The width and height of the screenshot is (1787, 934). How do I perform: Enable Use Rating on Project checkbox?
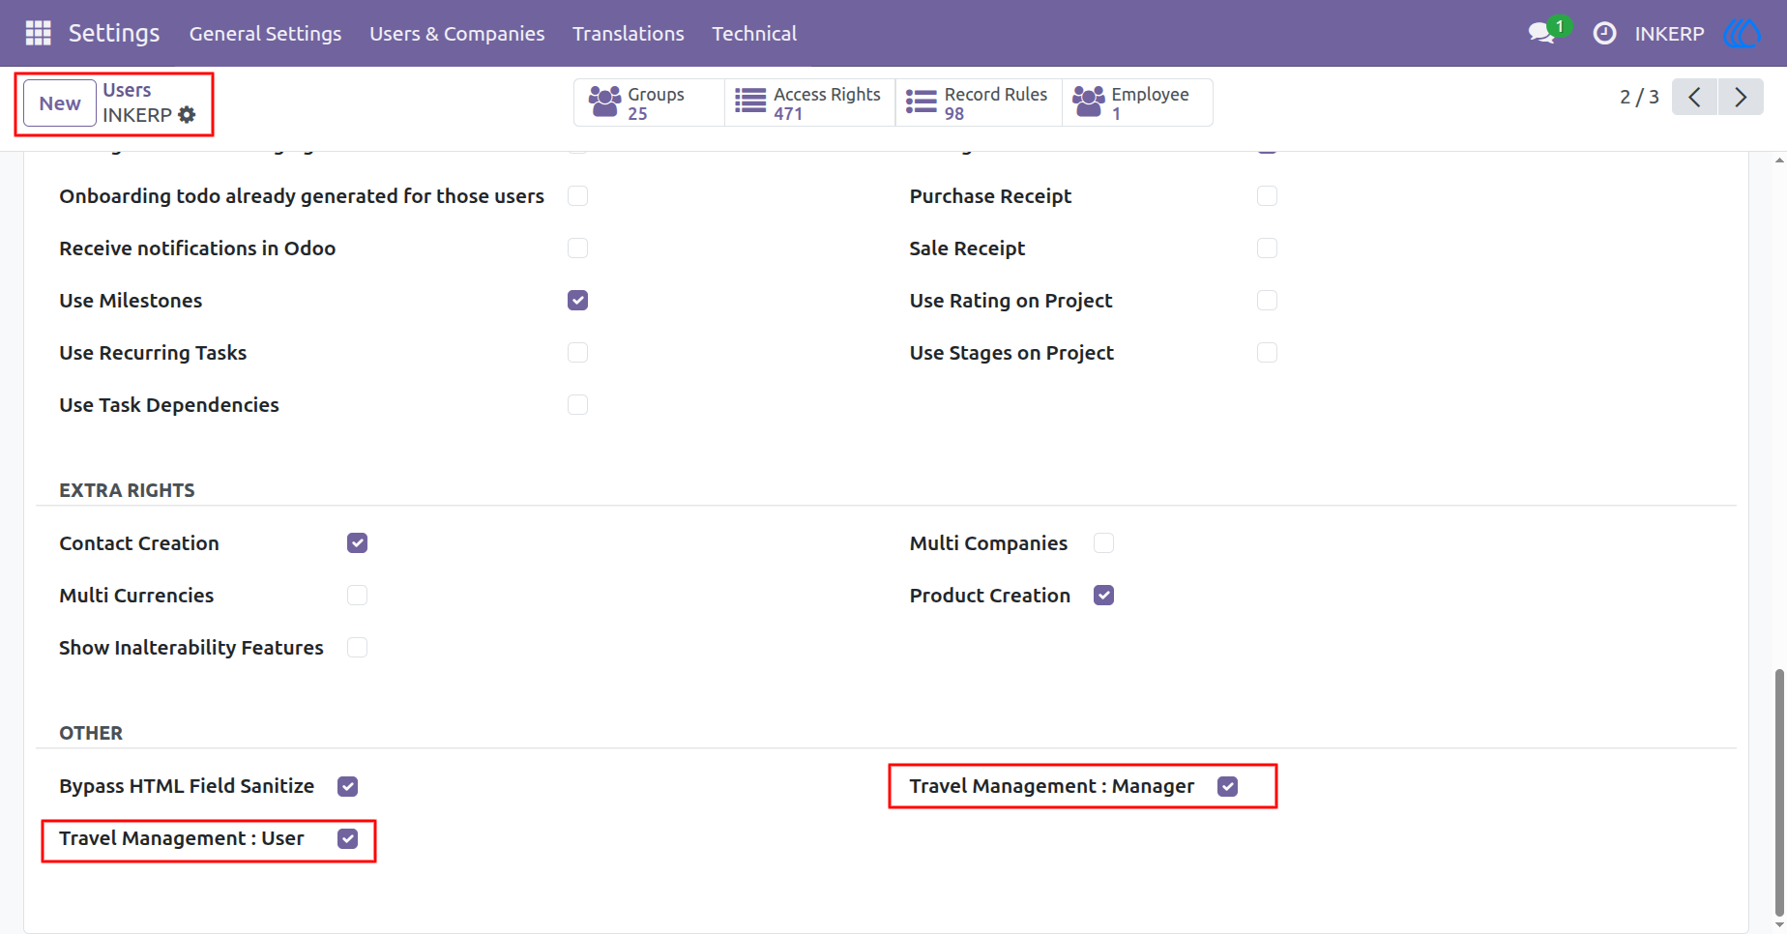(1267, 301)
